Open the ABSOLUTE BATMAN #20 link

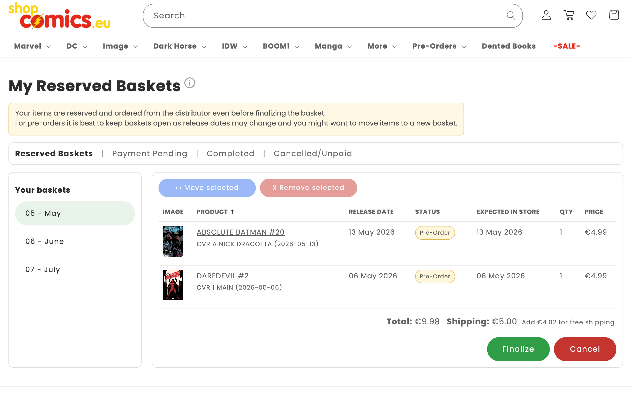click(x=240, y=232)
